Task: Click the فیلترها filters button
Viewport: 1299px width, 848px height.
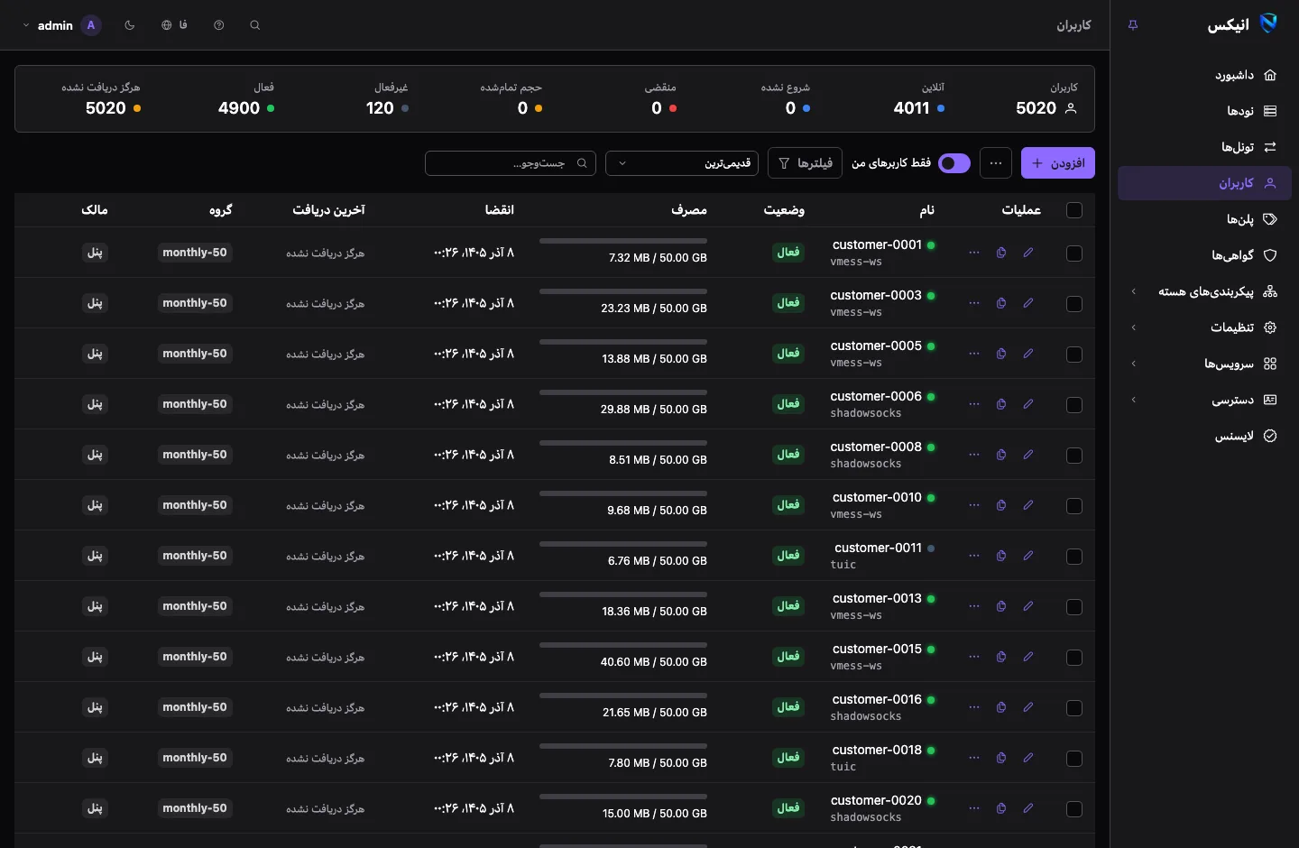Action: [806, 163]
